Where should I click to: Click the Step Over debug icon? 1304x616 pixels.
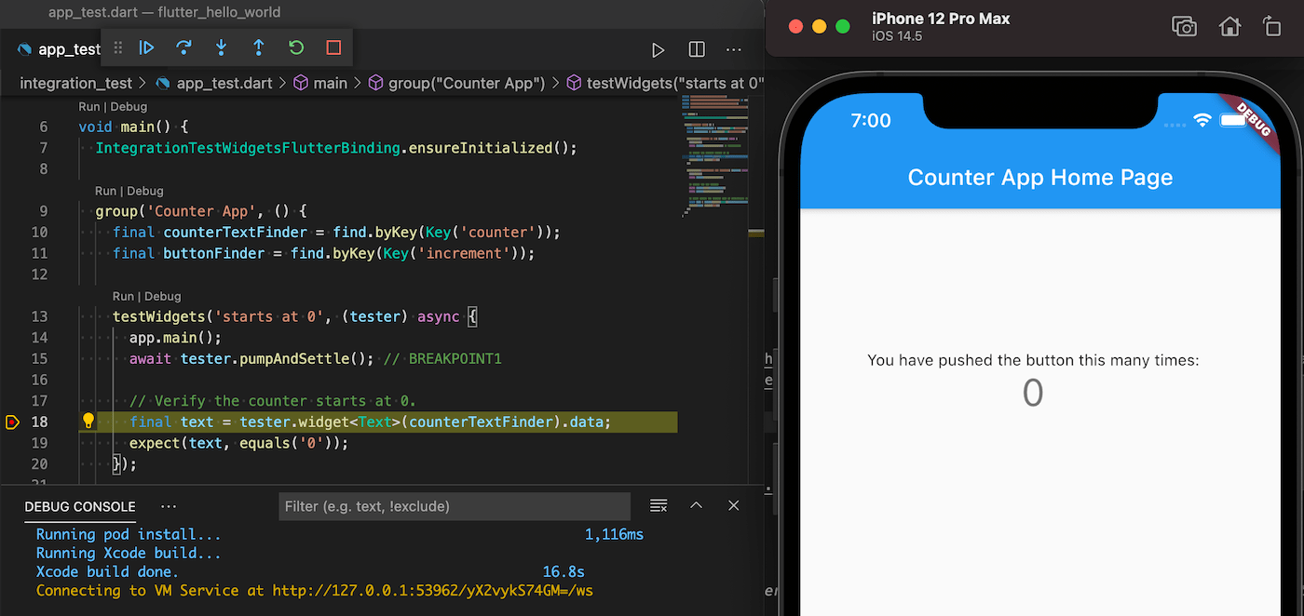click(x=183, y=48)
